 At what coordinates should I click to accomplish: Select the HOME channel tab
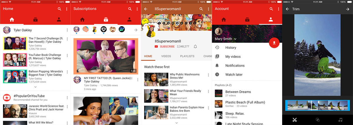(x=148, y=56)
